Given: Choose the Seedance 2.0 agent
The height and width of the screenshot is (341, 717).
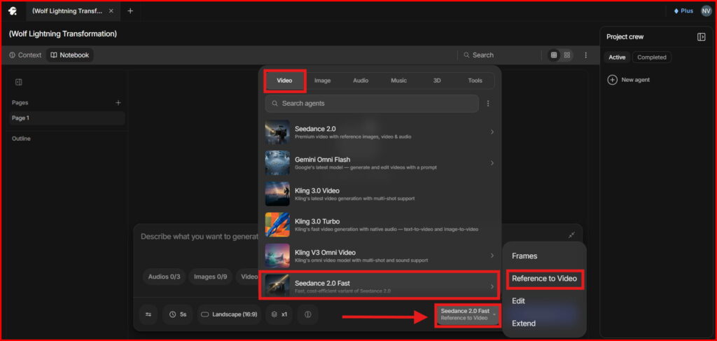Looking at the screenshot, I should pos(380,132).
